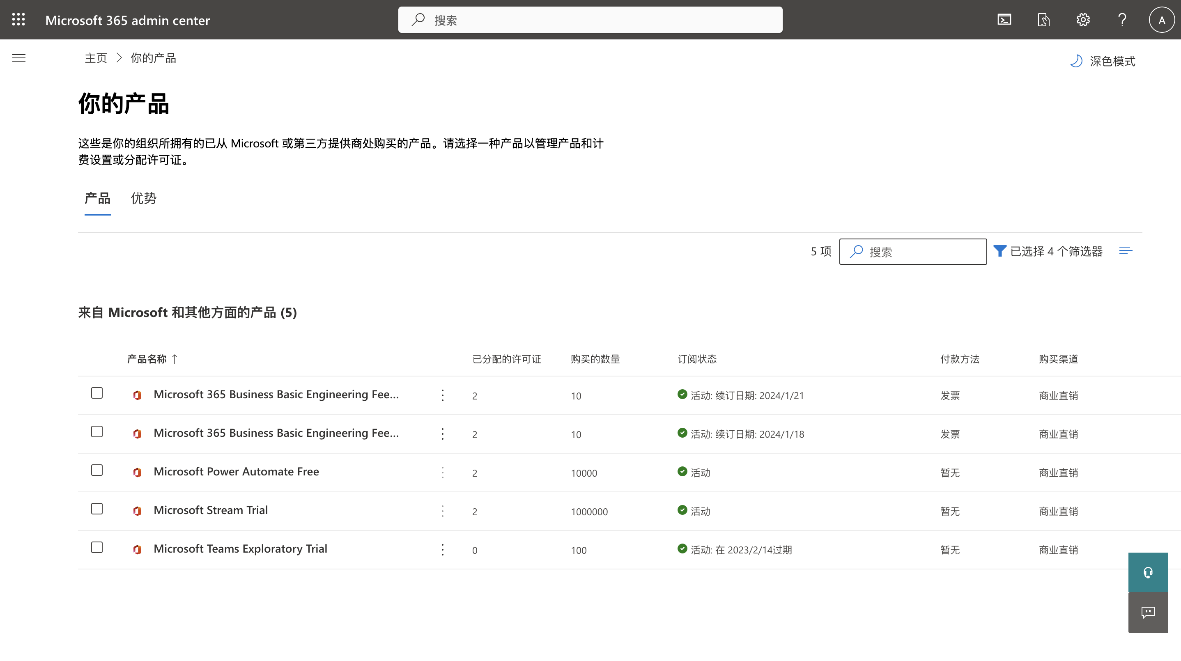Open the Microsoft Stream Trial product

pyautogui.click(x=210, y=510)
